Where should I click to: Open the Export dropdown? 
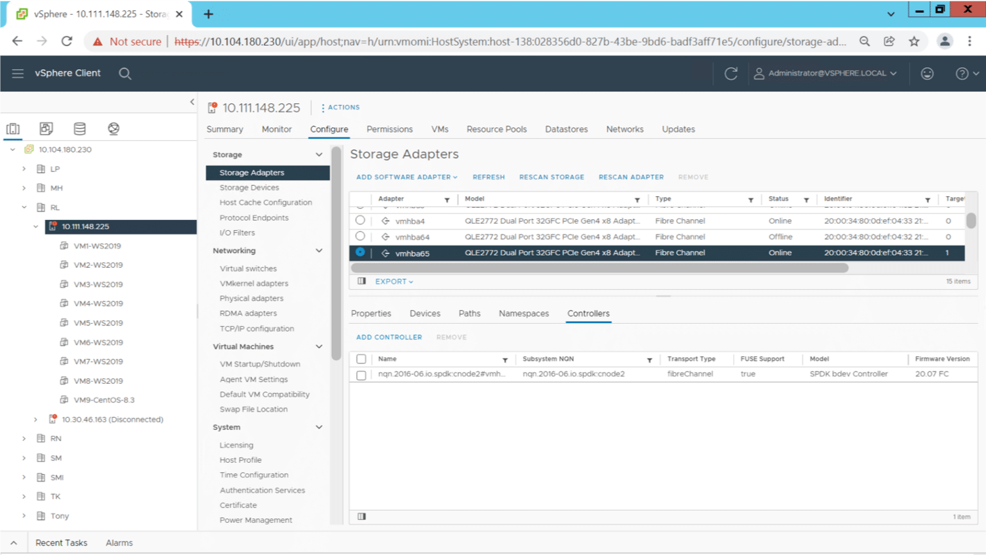(x=394, y=281)
